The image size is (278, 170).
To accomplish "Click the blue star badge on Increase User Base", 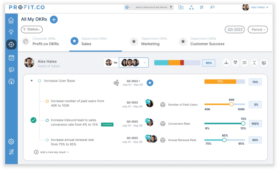I will [x=150, y=83].
